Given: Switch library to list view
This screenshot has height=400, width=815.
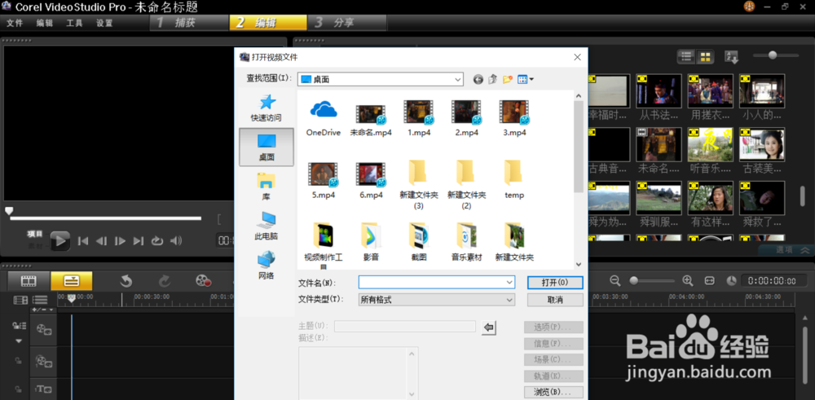Looking at the screenshot, I should (687, 57).
